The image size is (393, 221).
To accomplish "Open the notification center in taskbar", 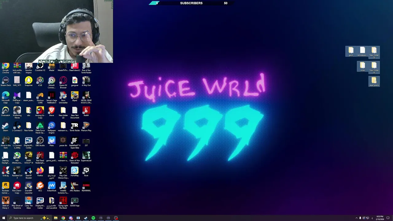I will coord(388,218).
